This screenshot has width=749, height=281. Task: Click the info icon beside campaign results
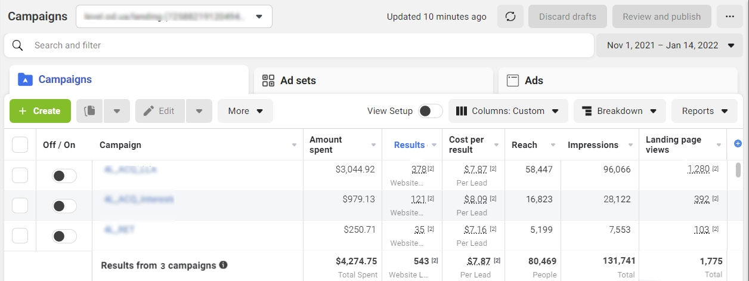click(x=224, y=265)
